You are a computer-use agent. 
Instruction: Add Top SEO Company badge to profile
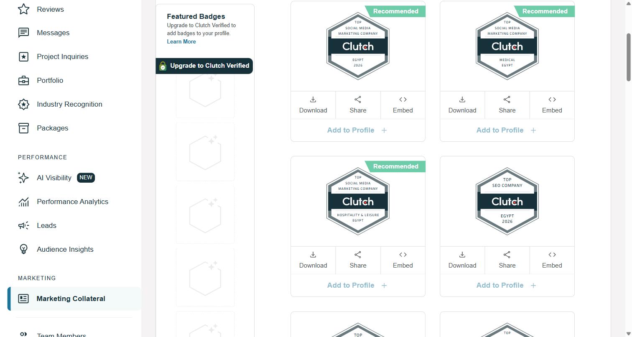(x=507, y=285)
